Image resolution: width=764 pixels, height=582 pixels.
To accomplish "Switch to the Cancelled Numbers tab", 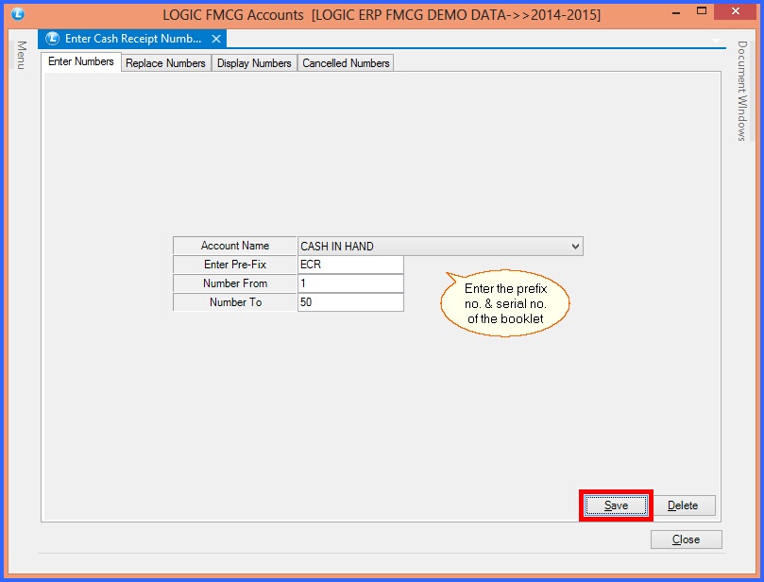I will coord(346,63).
